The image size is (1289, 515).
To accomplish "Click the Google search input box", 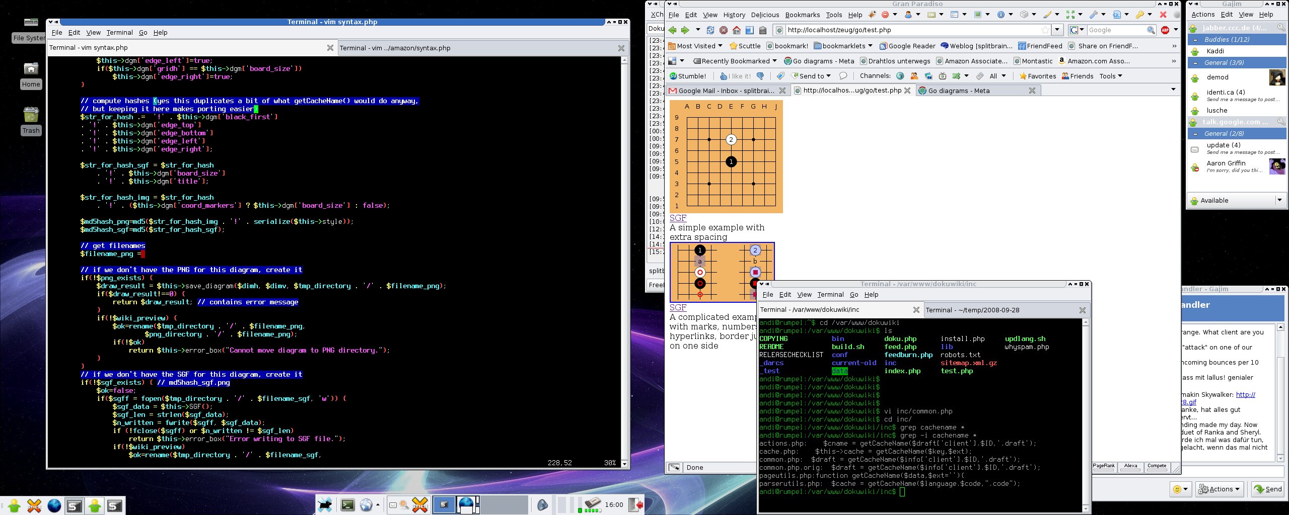I will (x=1116, y=30).
